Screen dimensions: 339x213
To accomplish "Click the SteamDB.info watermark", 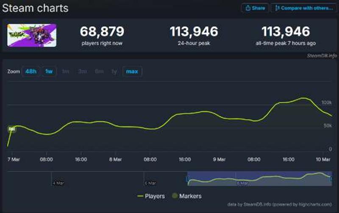I will (322, 55).
